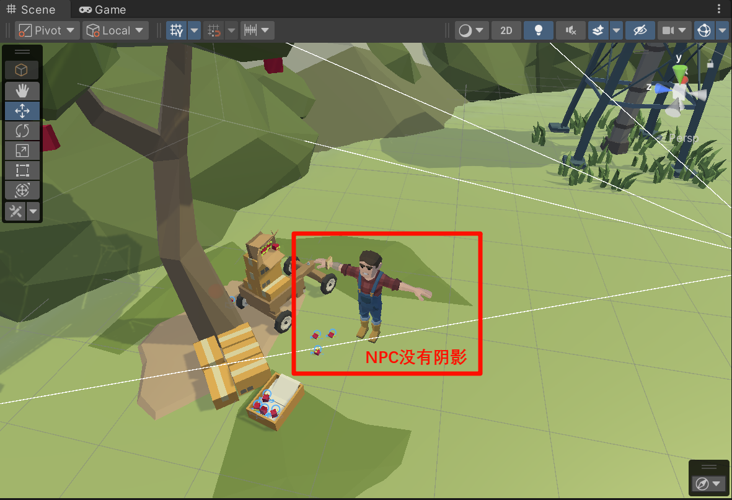Toggle scene effects layers icon
Viewport: 732px width, 500px height.
pos(598,30)
